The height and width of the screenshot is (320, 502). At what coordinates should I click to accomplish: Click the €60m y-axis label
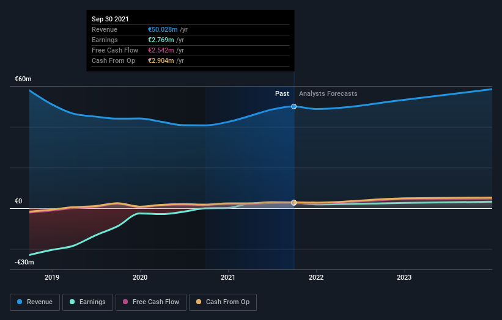[x=23, y=79]
